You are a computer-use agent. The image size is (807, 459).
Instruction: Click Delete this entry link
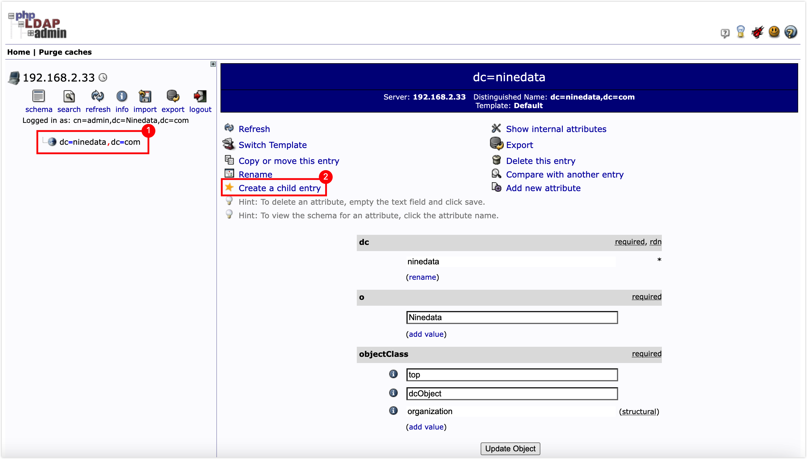pos(540,161)
